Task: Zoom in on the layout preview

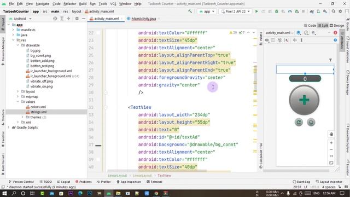Action: coord(331,143)
